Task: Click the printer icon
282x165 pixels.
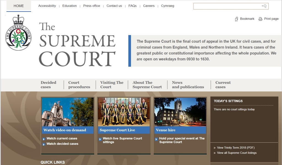Action: [x=260, y=19]
